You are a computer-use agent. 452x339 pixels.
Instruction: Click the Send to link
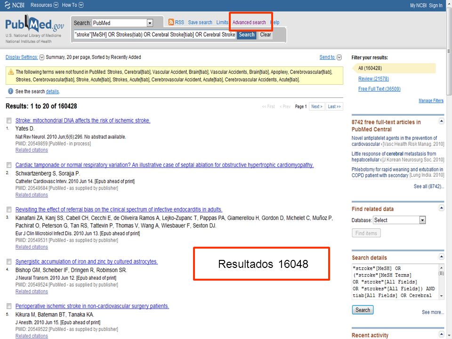[327, 57]
